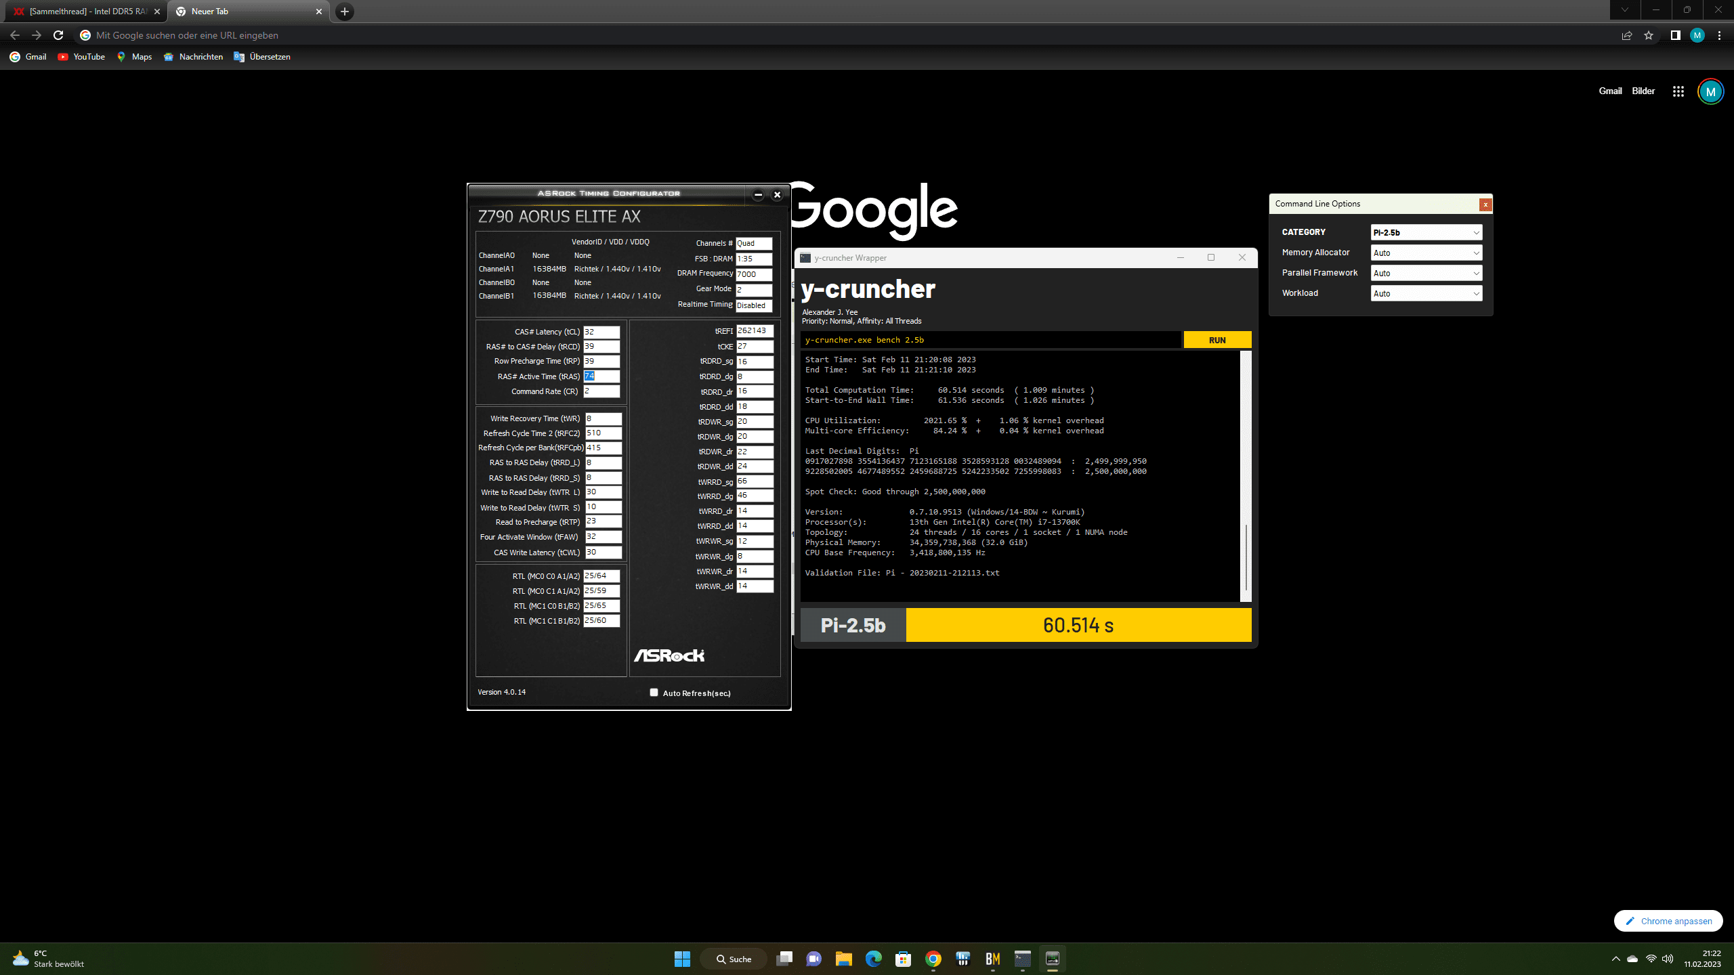Open Task View on the taskbar
The width and height of the screenshot is (1734, 975).
coord(784,959)
